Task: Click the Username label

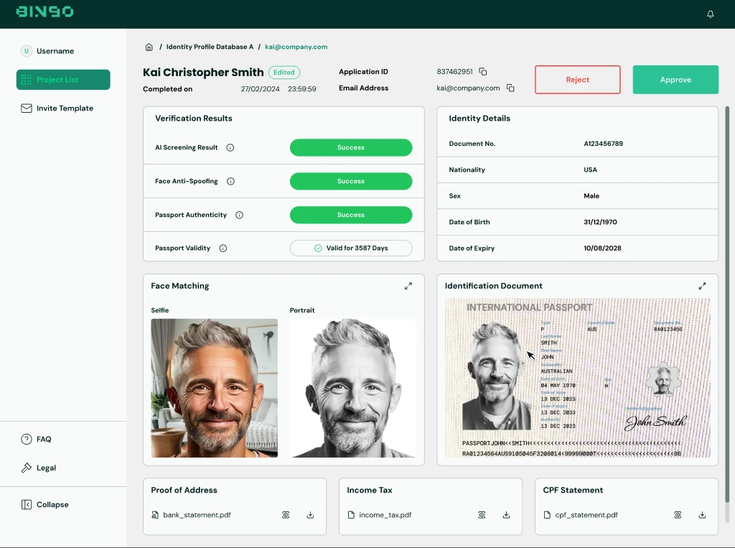Action: [55, 51]
